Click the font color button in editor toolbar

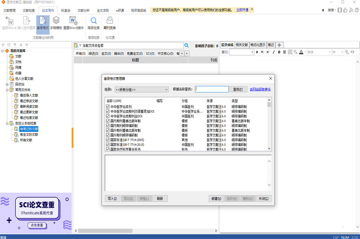point(301,52)
